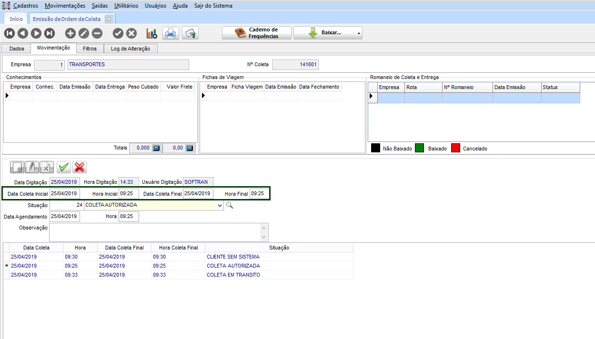Click the printer icon
Screen dimensions: 595x339
point(171,33)
